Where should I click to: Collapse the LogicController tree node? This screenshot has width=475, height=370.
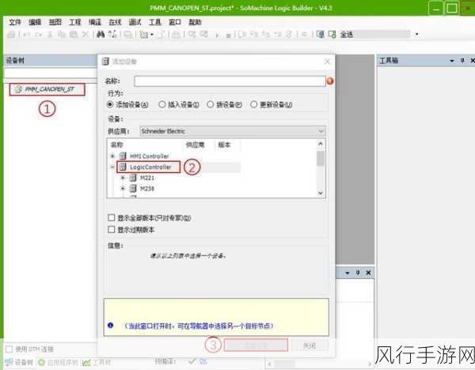coord(112,167)
